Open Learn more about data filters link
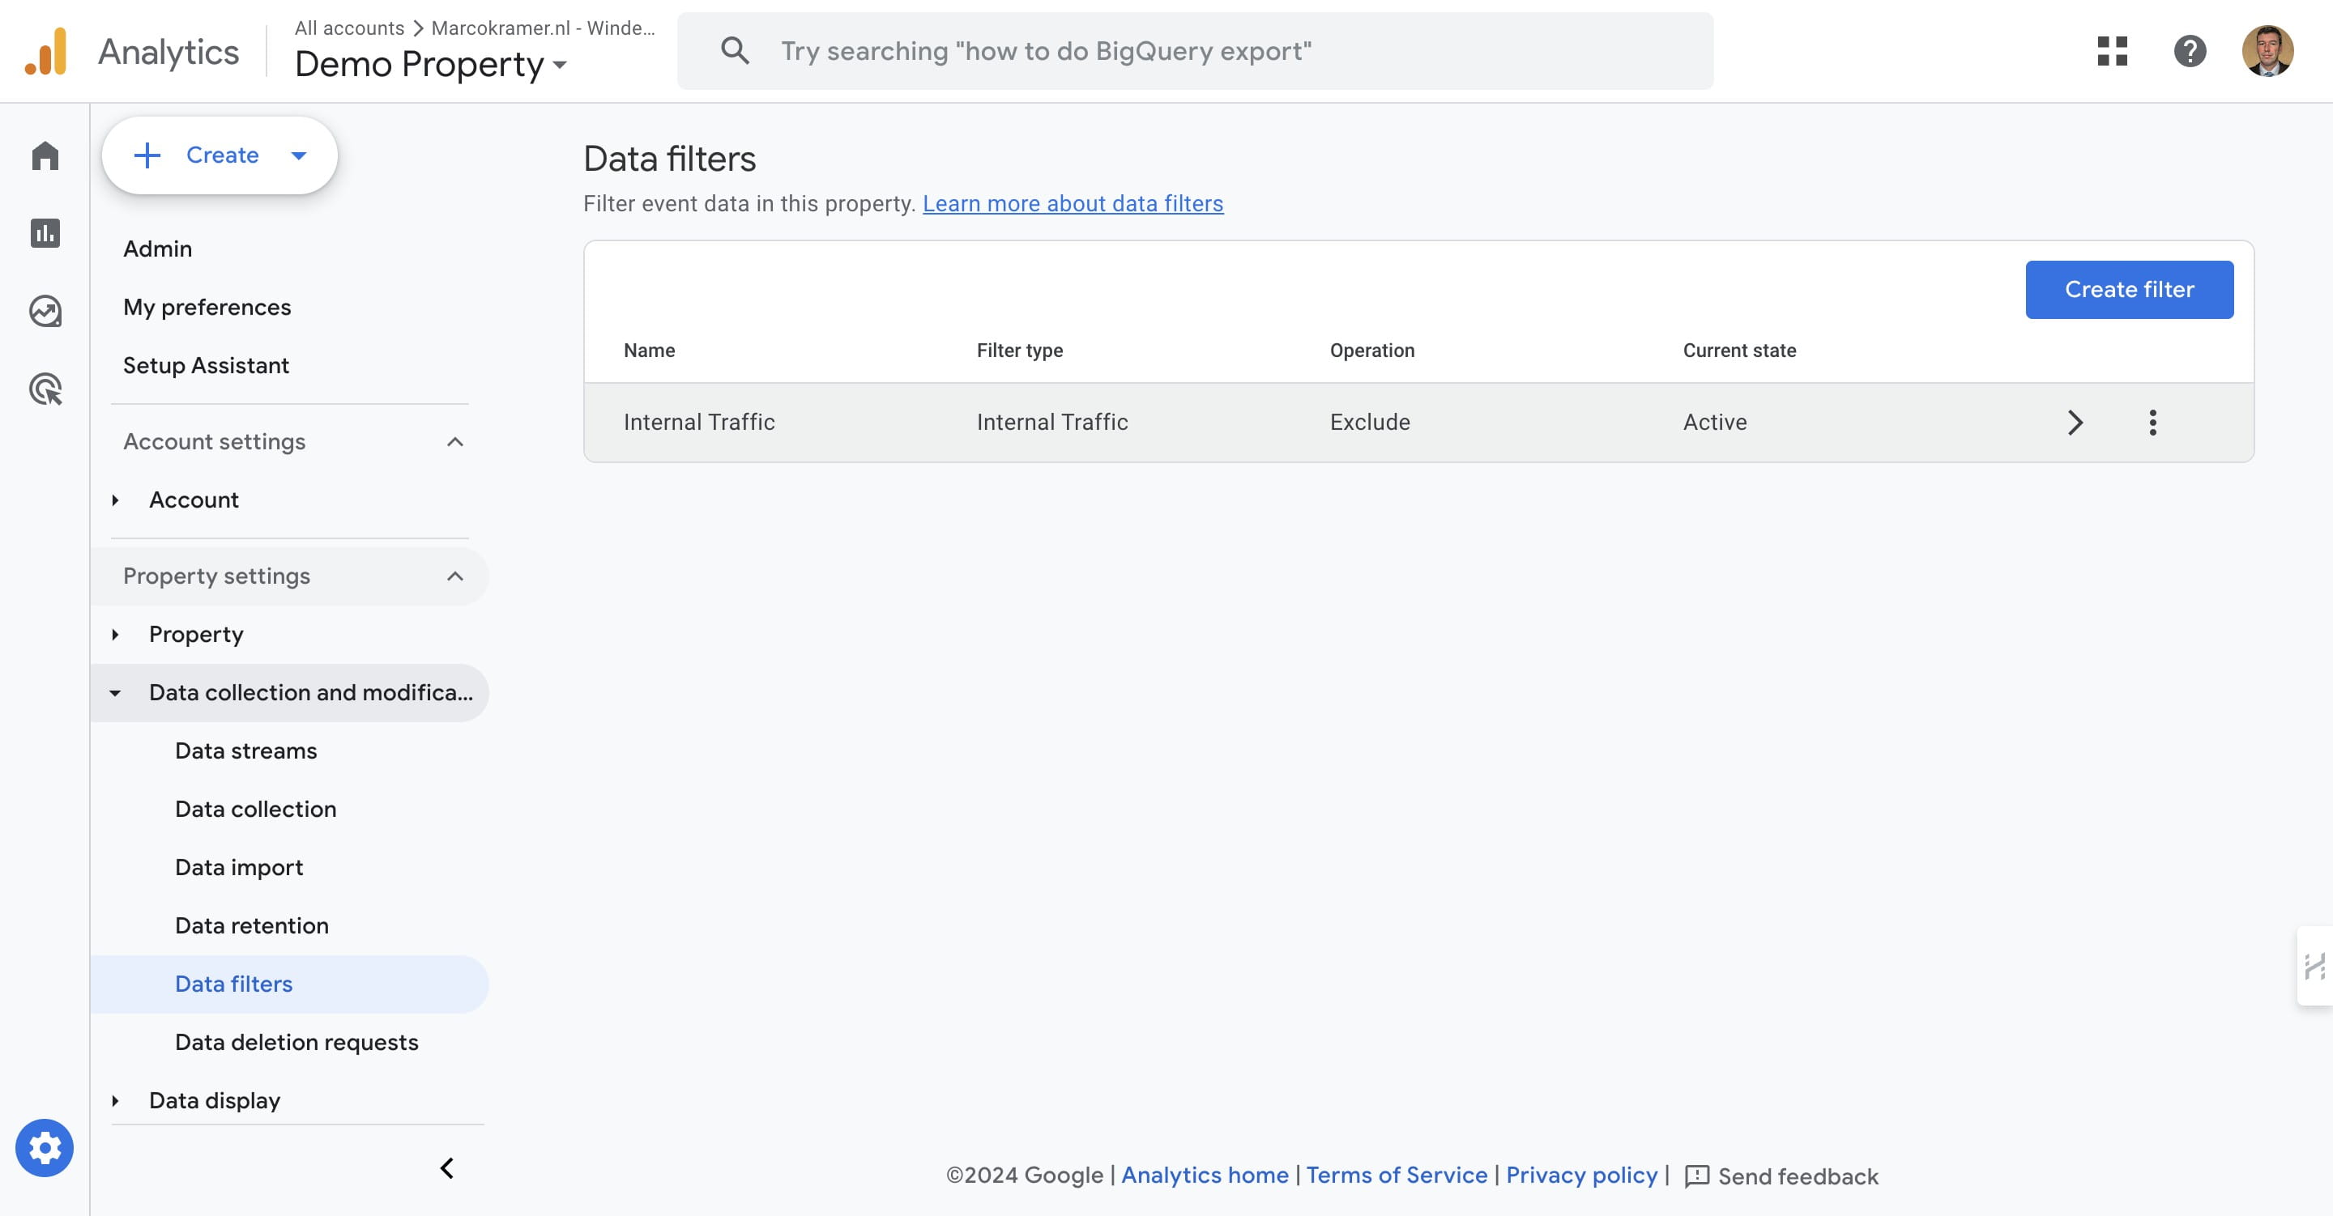2333x1216 pixels. [1073, 204]
